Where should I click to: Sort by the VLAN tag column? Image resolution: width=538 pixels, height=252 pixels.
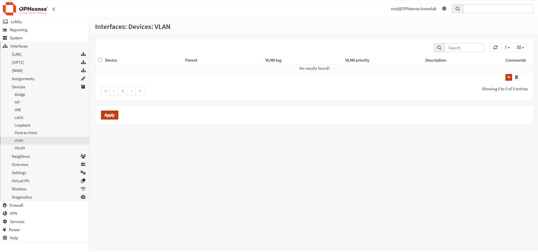(x=273, y=60)
